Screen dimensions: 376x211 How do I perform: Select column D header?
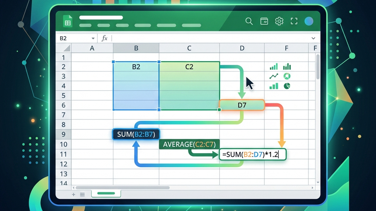242,48
